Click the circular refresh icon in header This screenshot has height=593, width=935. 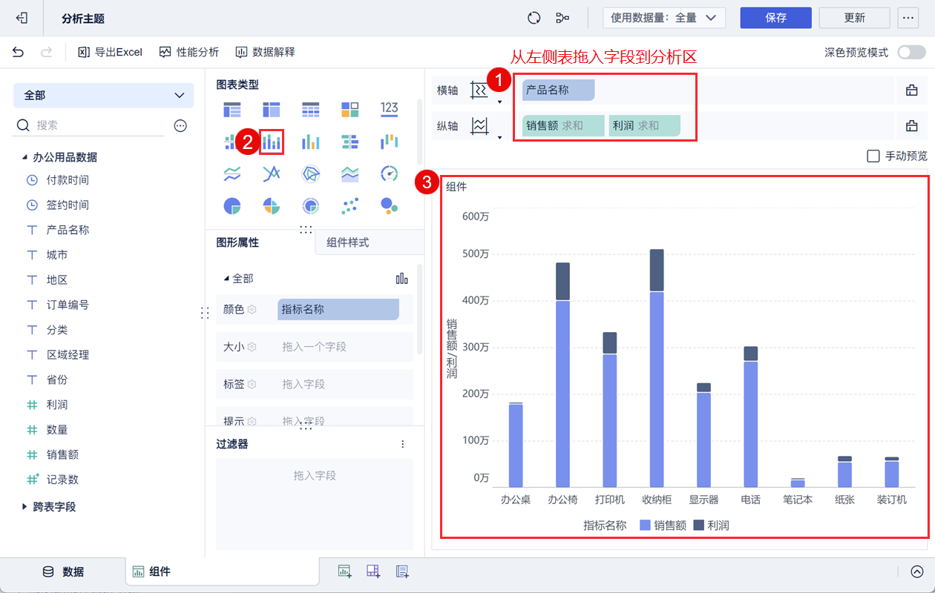pos(534,18)
